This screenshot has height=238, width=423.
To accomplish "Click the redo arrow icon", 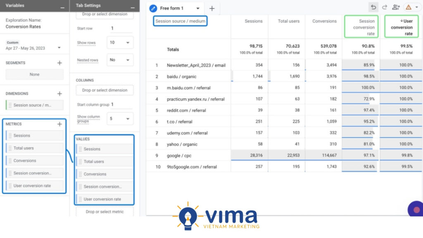I will pos(385,7).
